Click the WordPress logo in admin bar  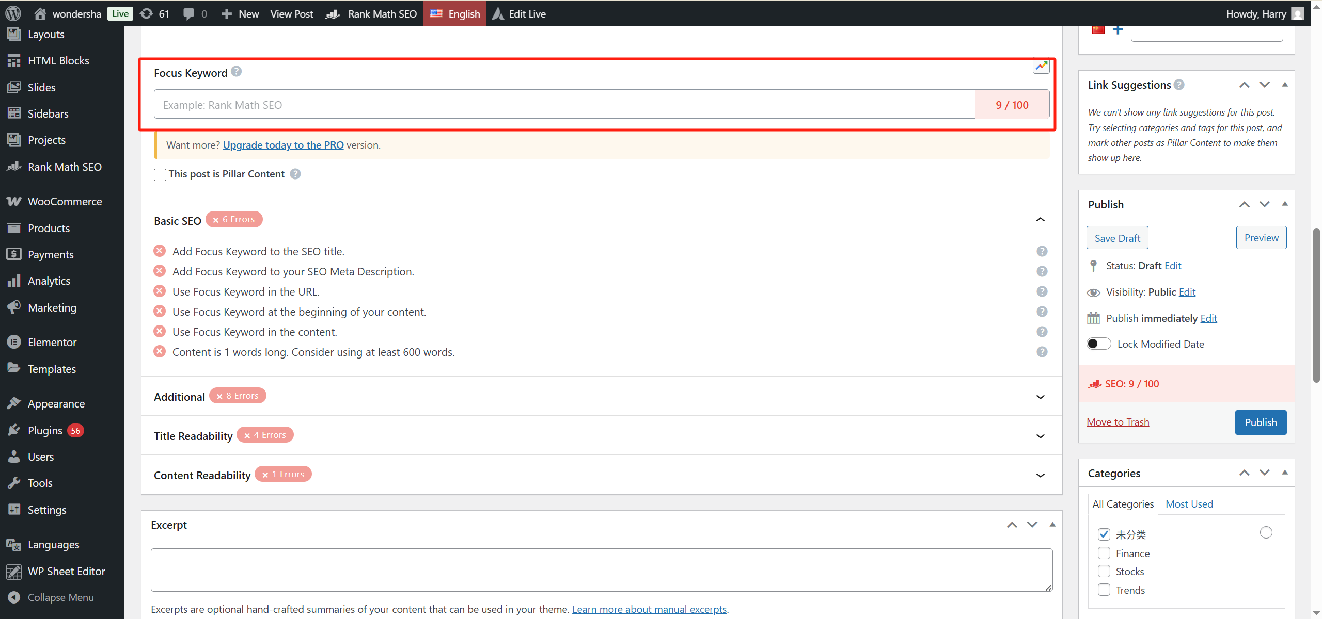[13, 13]
